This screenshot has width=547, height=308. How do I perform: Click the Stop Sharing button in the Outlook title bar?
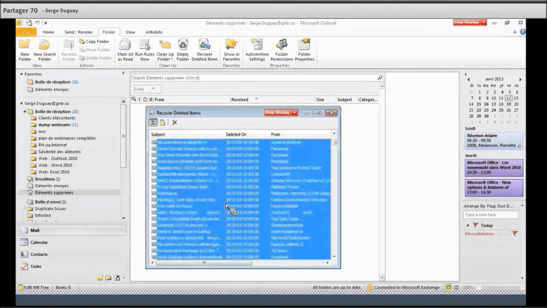(467, 23)
